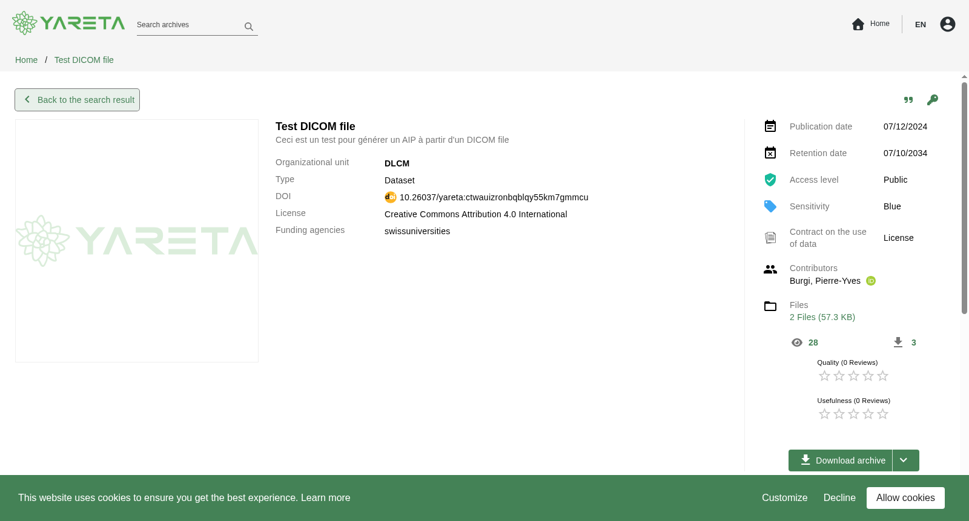Click the contract document icon

770,238
